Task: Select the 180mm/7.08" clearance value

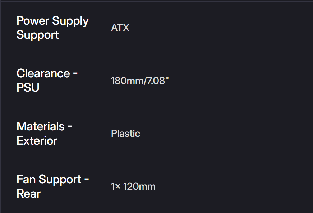Action: (x=140, y=81)
